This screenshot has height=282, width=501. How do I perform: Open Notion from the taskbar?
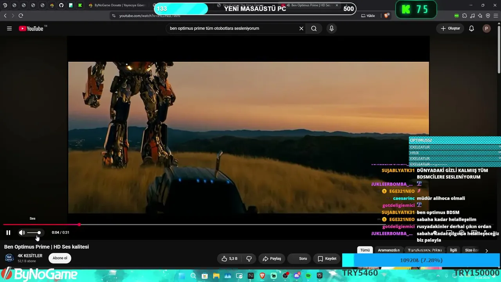click(x=251, y=276)
